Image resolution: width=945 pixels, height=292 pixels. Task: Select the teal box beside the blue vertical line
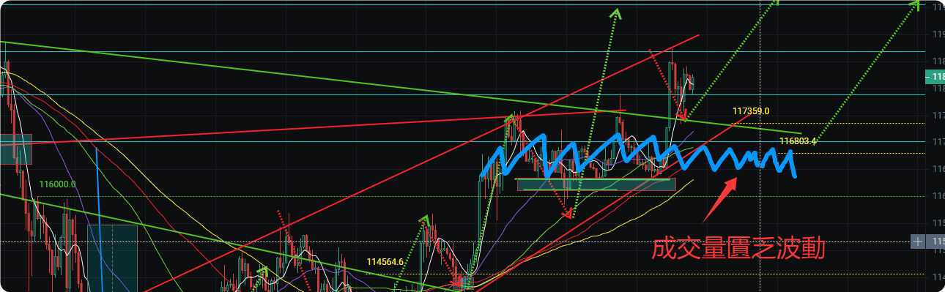[112, 258]
